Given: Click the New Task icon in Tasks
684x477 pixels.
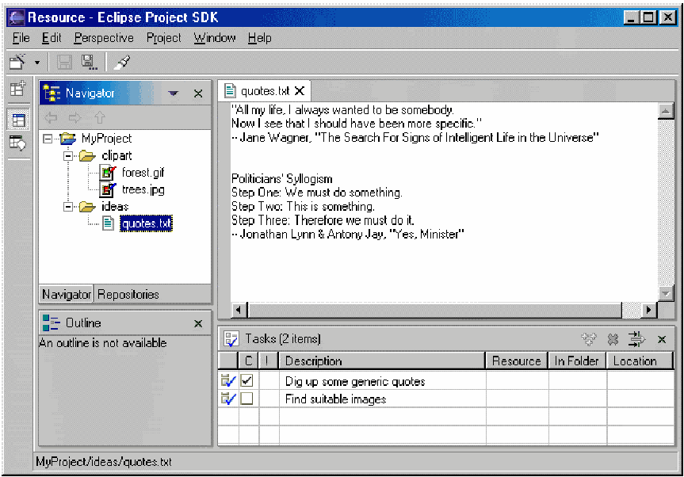Looking at the screenshot, I should pos(589,339).
